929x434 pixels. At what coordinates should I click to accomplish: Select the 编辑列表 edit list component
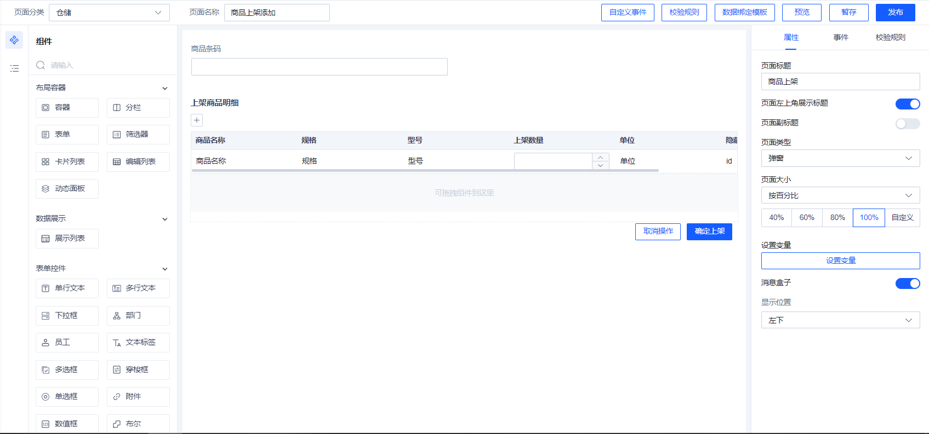[x=138, y=162]
